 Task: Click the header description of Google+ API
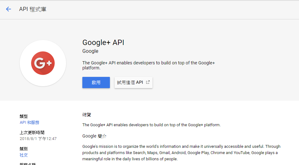(x=148, y=65)
